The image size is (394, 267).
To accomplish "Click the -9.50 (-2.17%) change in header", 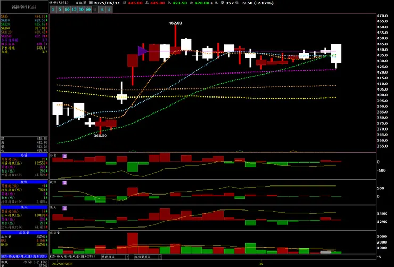I will (258, 3).
